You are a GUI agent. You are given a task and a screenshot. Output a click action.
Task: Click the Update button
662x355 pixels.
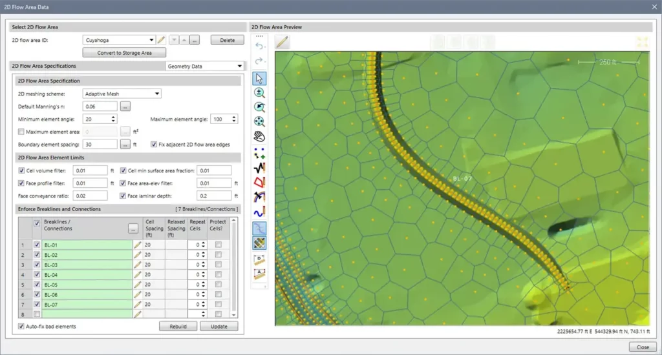219,327
